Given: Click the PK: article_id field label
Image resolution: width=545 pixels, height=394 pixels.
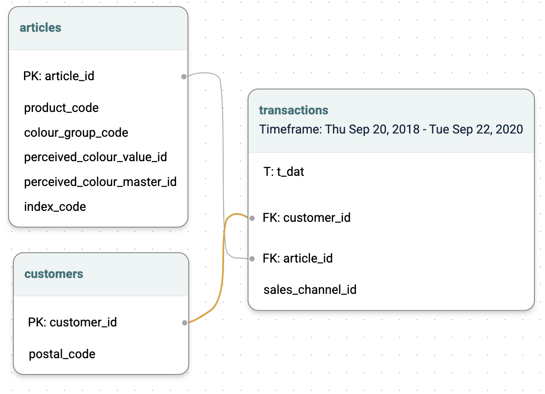Looking at the screenshot, I should tap(59, 76).
